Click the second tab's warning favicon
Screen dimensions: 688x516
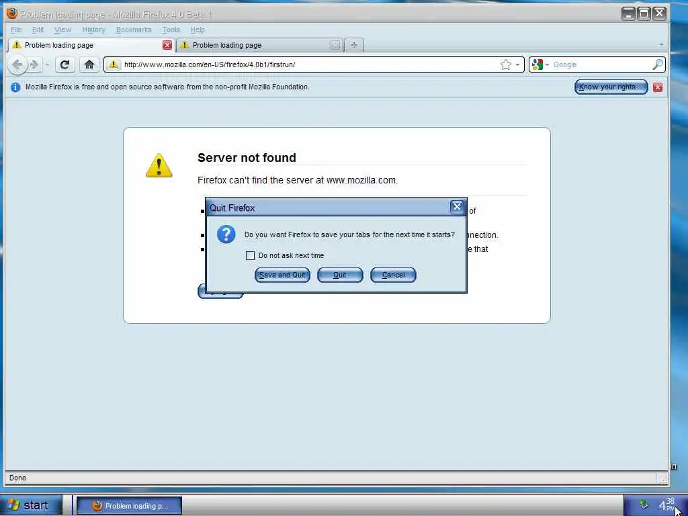tap(185, 45)
